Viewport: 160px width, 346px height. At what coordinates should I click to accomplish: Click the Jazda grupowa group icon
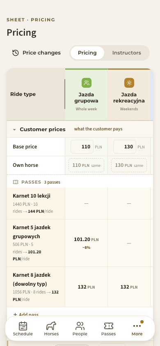[x=87, y=83]
